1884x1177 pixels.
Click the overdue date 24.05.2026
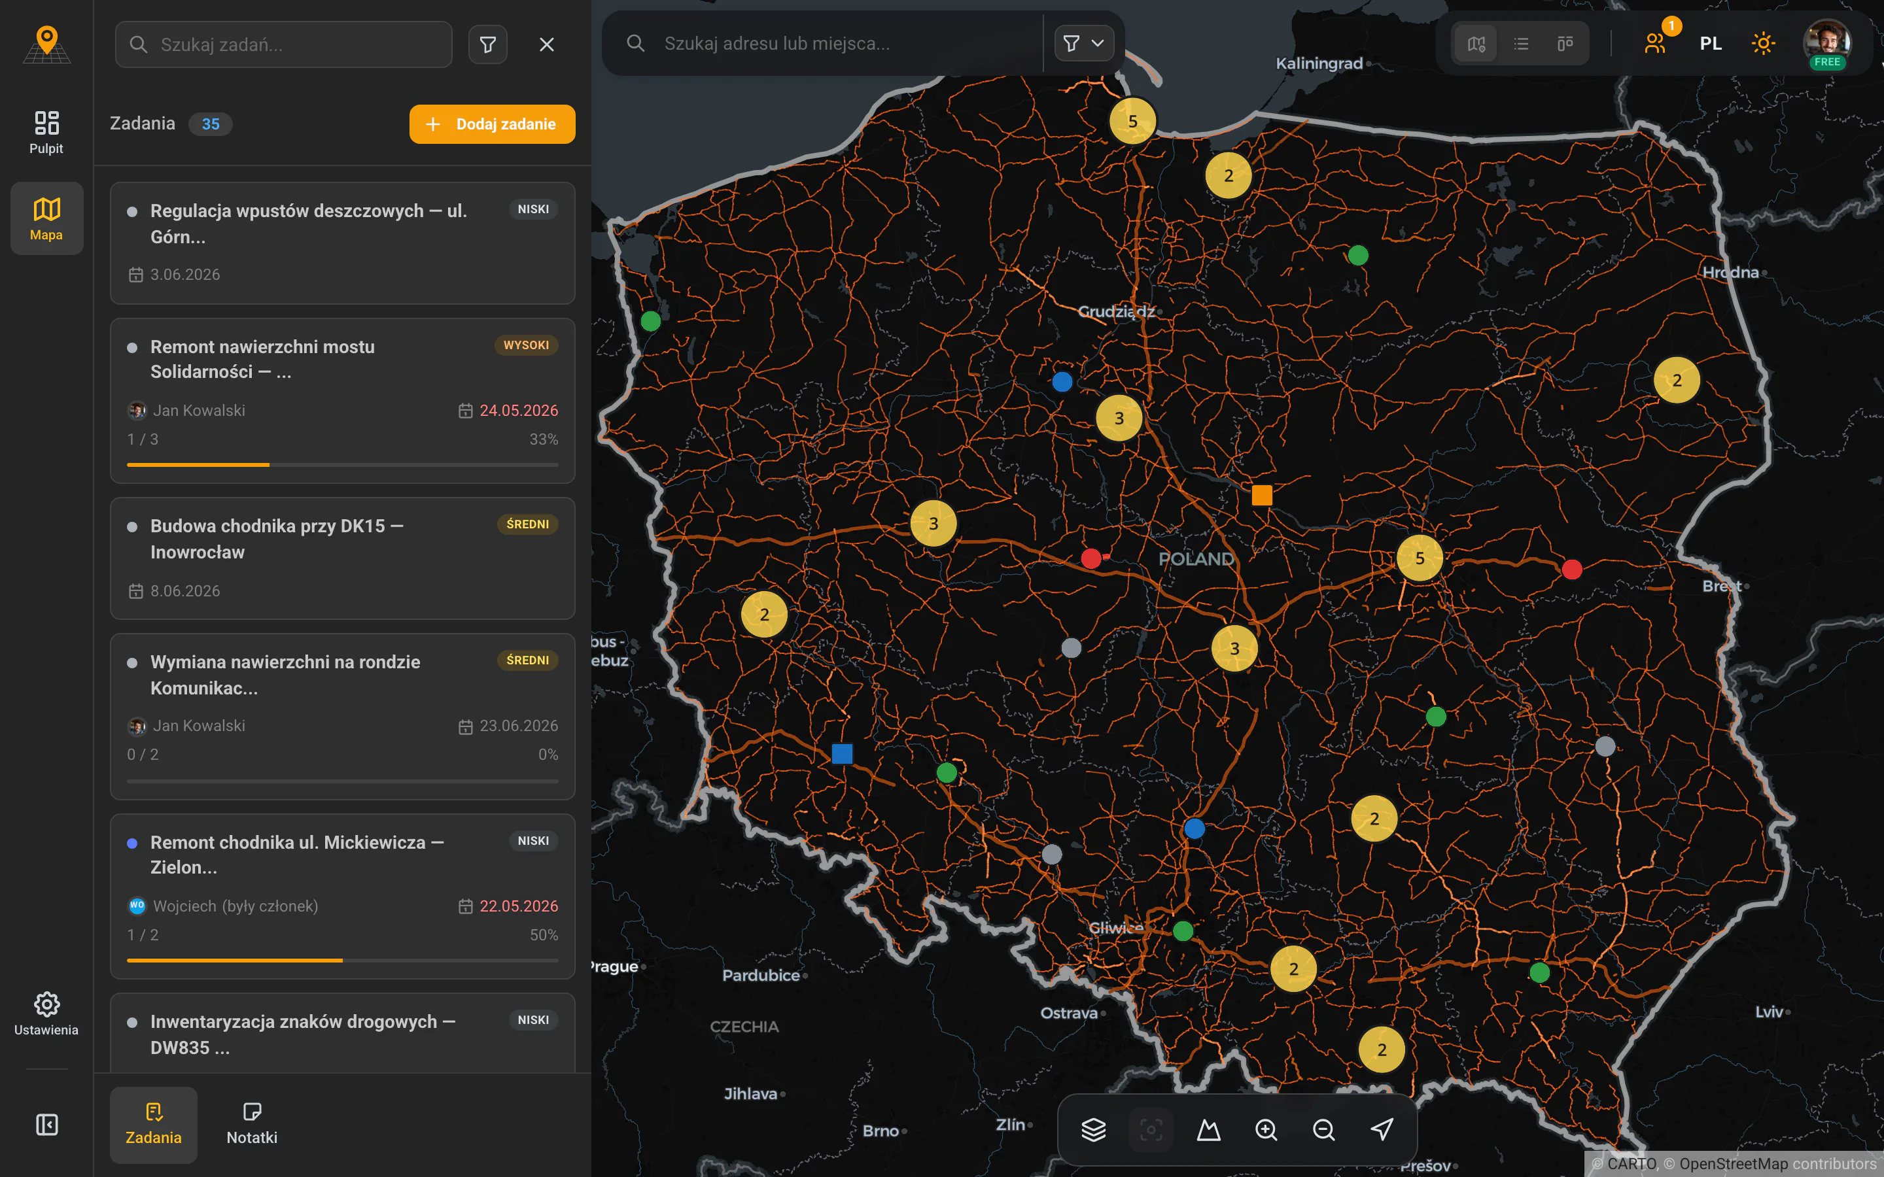pyautogui.click(x=519, y=410)
